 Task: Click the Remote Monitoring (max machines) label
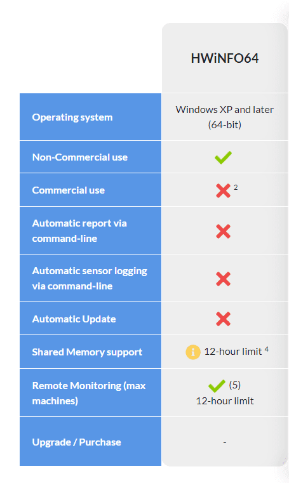[89, 394]
